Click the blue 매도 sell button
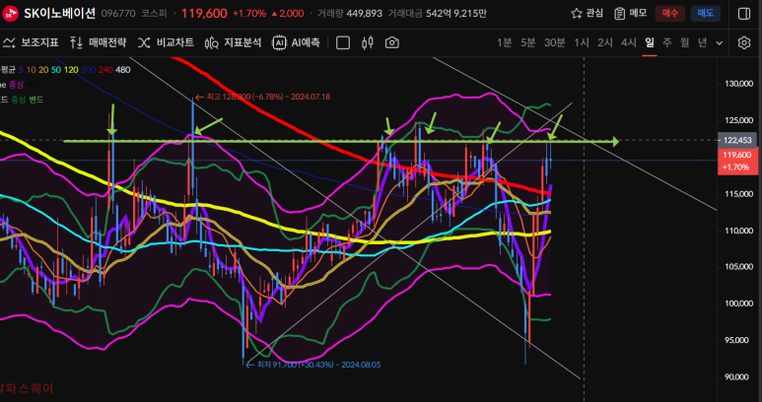The height and width of the screenshot is (402, 762). [x=706, y=14]
